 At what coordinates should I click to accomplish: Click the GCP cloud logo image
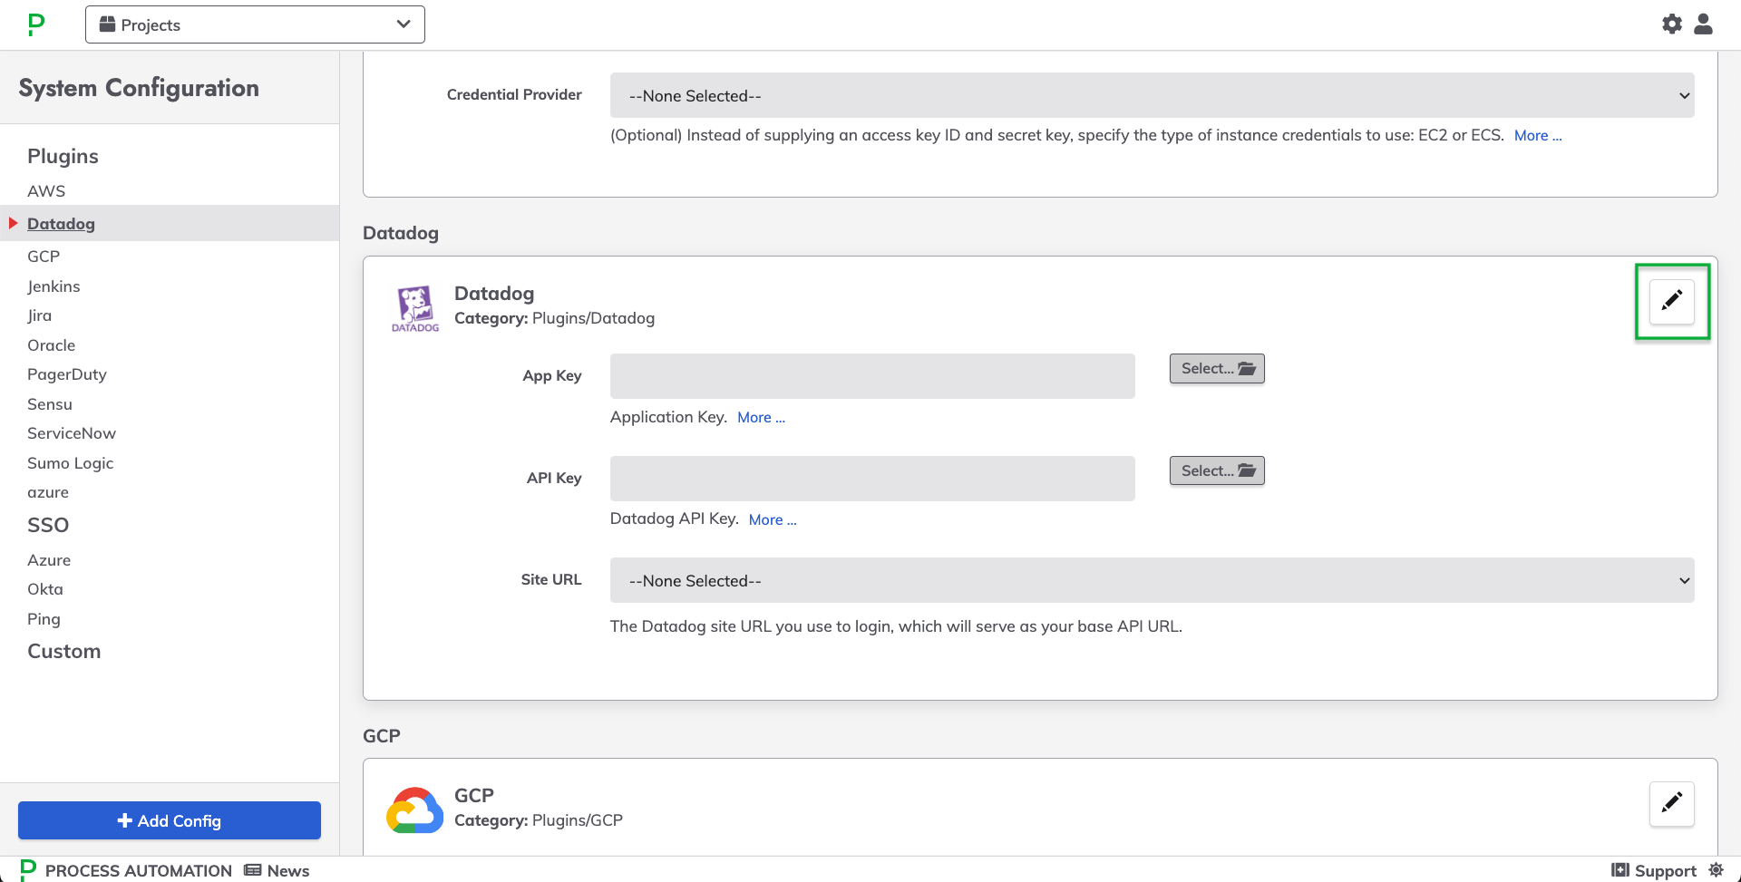pyautogui.click(x=415, y=809)
